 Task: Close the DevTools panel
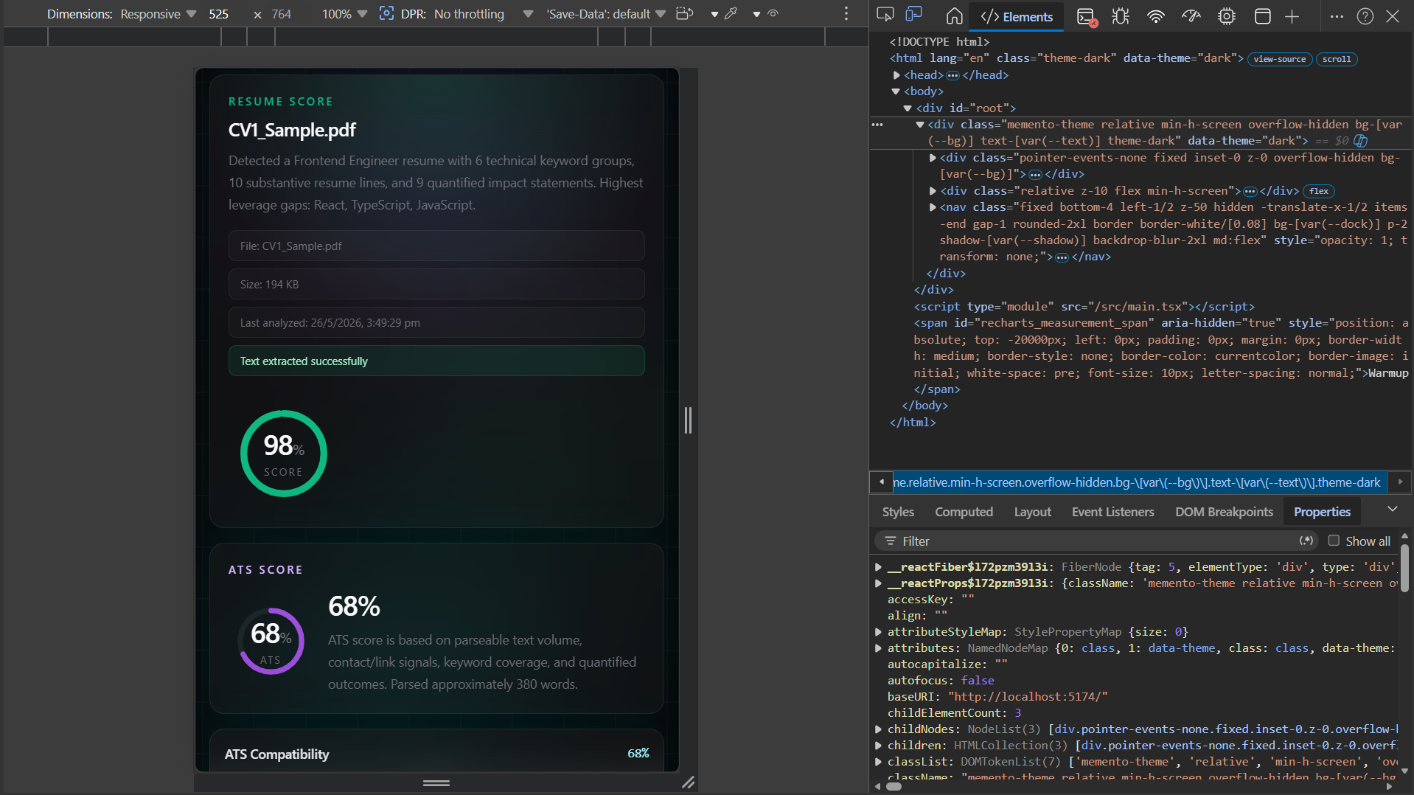tap(1393, 16)
